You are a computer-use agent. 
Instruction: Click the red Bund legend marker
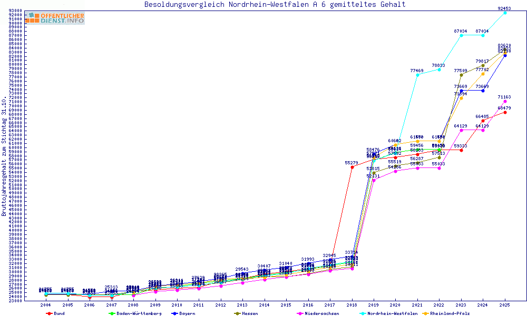pos(49,313)
